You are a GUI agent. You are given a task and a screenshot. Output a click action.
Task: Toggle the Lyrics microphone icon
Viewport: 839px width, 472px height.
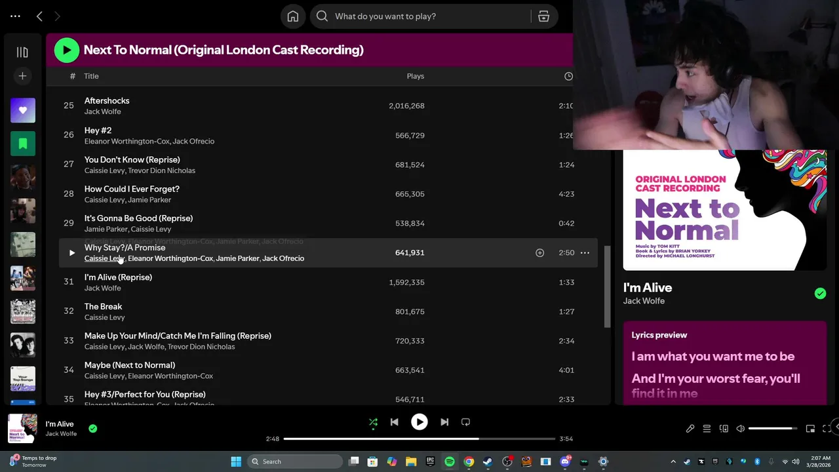coord(690,429)
